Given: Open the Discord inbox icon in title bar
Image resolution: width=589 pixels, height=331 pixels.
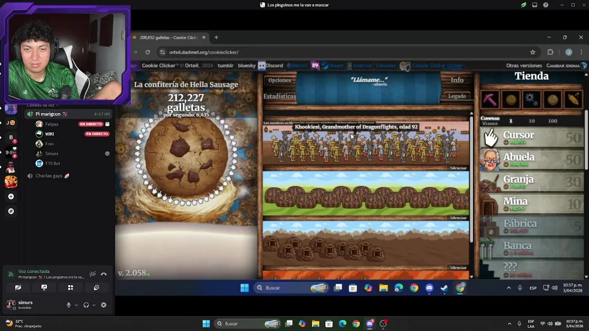Looking at the screenshot, I should point(535,5).
